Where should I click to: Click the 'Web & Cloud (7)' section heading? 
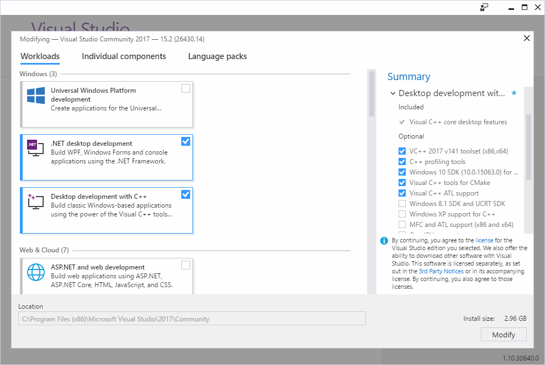44,250
